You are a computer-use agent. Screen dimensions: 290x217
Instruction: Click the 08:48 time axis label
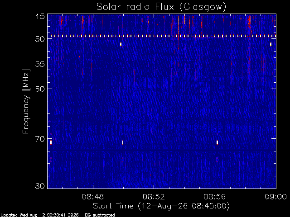coord(93,197)
